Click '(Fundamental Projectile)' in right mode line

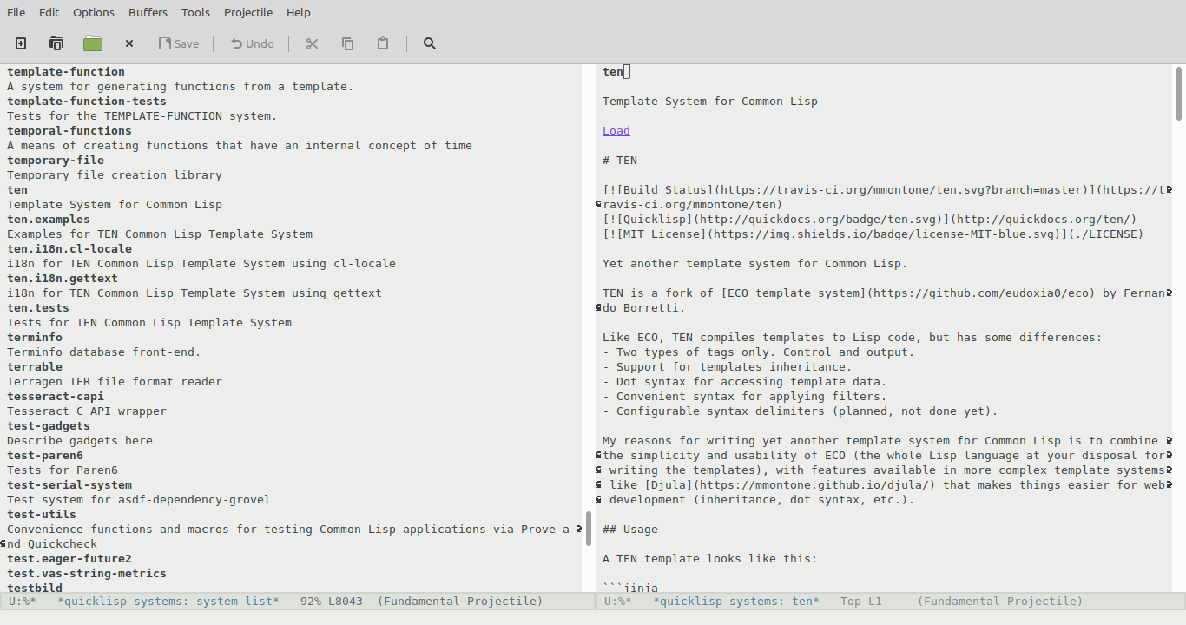pyautogui.click(x=1000, y=602)
